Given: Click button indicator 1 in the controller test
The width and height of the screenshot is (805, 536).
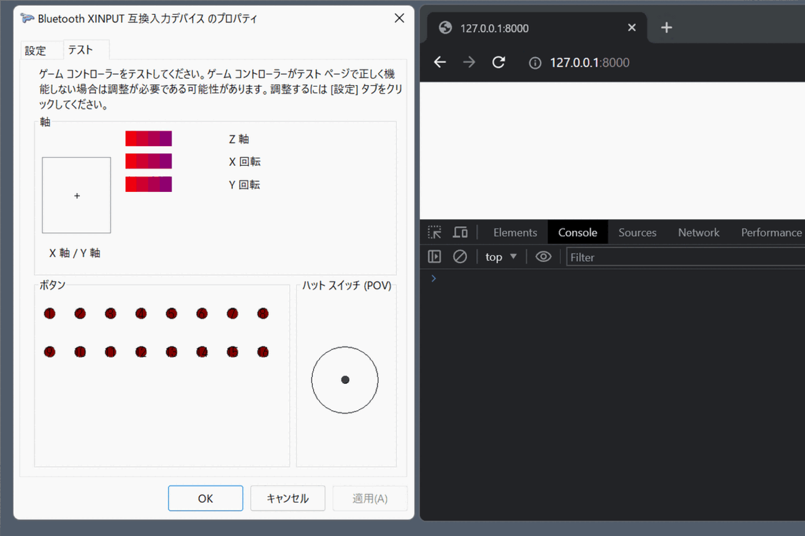Looking at the screenshot, I should (x=50, y=314).
